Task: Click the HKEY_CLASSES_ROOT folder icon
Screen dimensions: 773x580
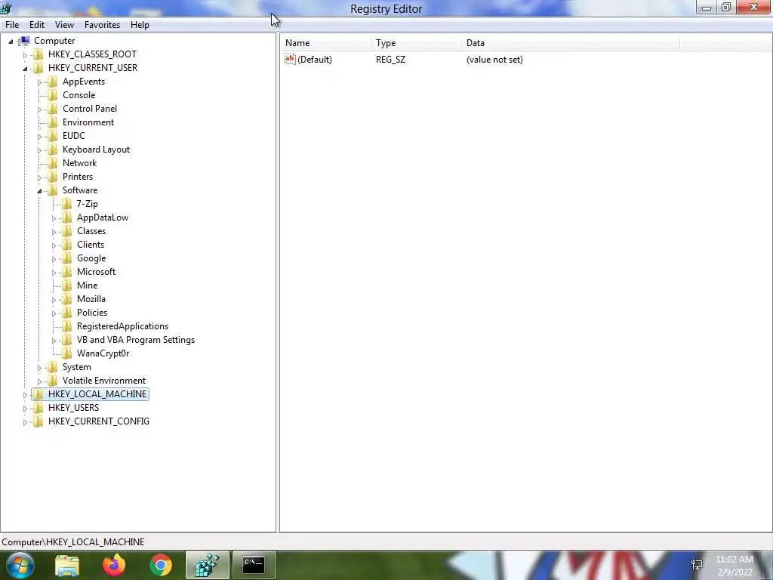Action: tap(38, 54)
